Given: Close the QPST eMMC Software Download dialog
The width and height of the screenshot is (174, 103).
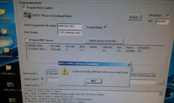Looking at the screenshot, I should click(128, 64).
